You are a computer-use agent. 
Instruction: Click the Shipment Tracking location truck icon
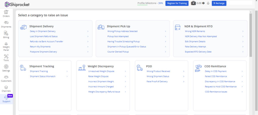(23, 68)
